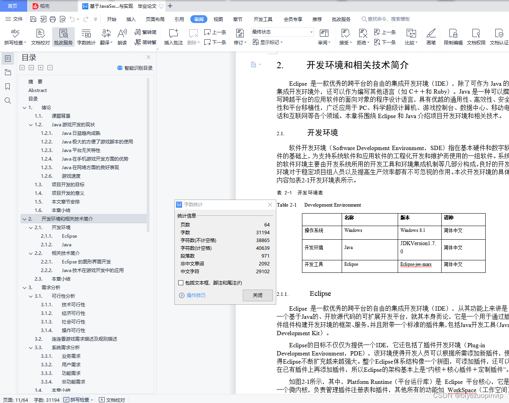
Task: Collapse the 1. 绪论 outline section
Action: (25, 108)
